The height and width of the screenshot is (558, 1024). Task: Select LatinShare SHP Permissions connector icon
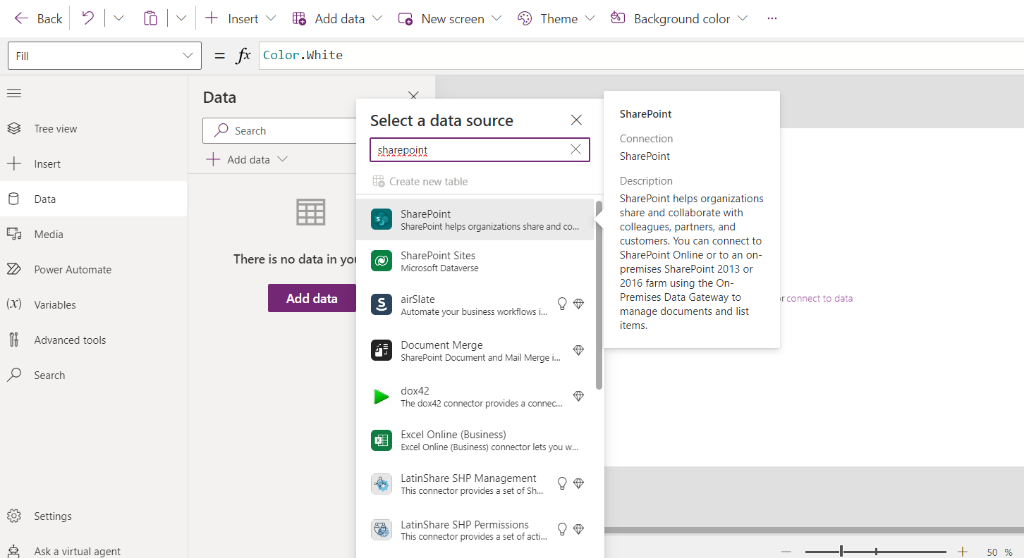click(x=382, y=530)
